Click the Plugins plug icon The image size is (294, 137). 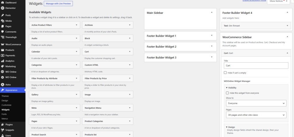click(3, 124)
